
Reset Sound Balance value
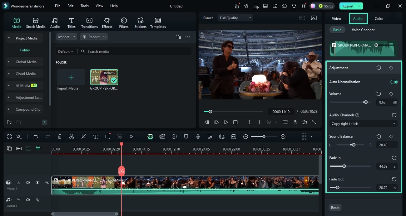pos(379,136)
